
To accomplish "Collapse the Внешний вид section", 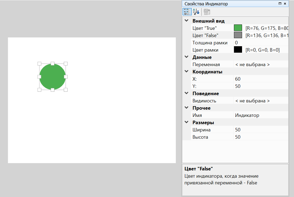I will point(186,21).
